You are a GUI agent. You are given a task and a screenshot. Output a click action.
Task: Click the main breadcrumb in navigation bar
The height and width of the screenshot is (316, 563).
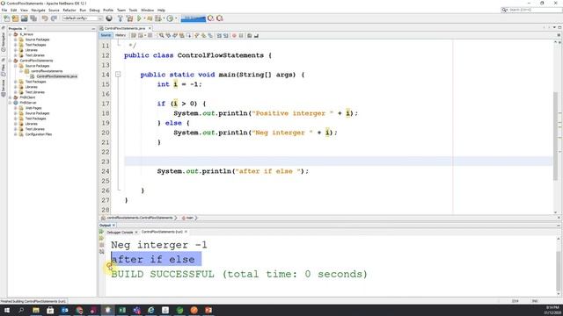[x=189, y=218]
